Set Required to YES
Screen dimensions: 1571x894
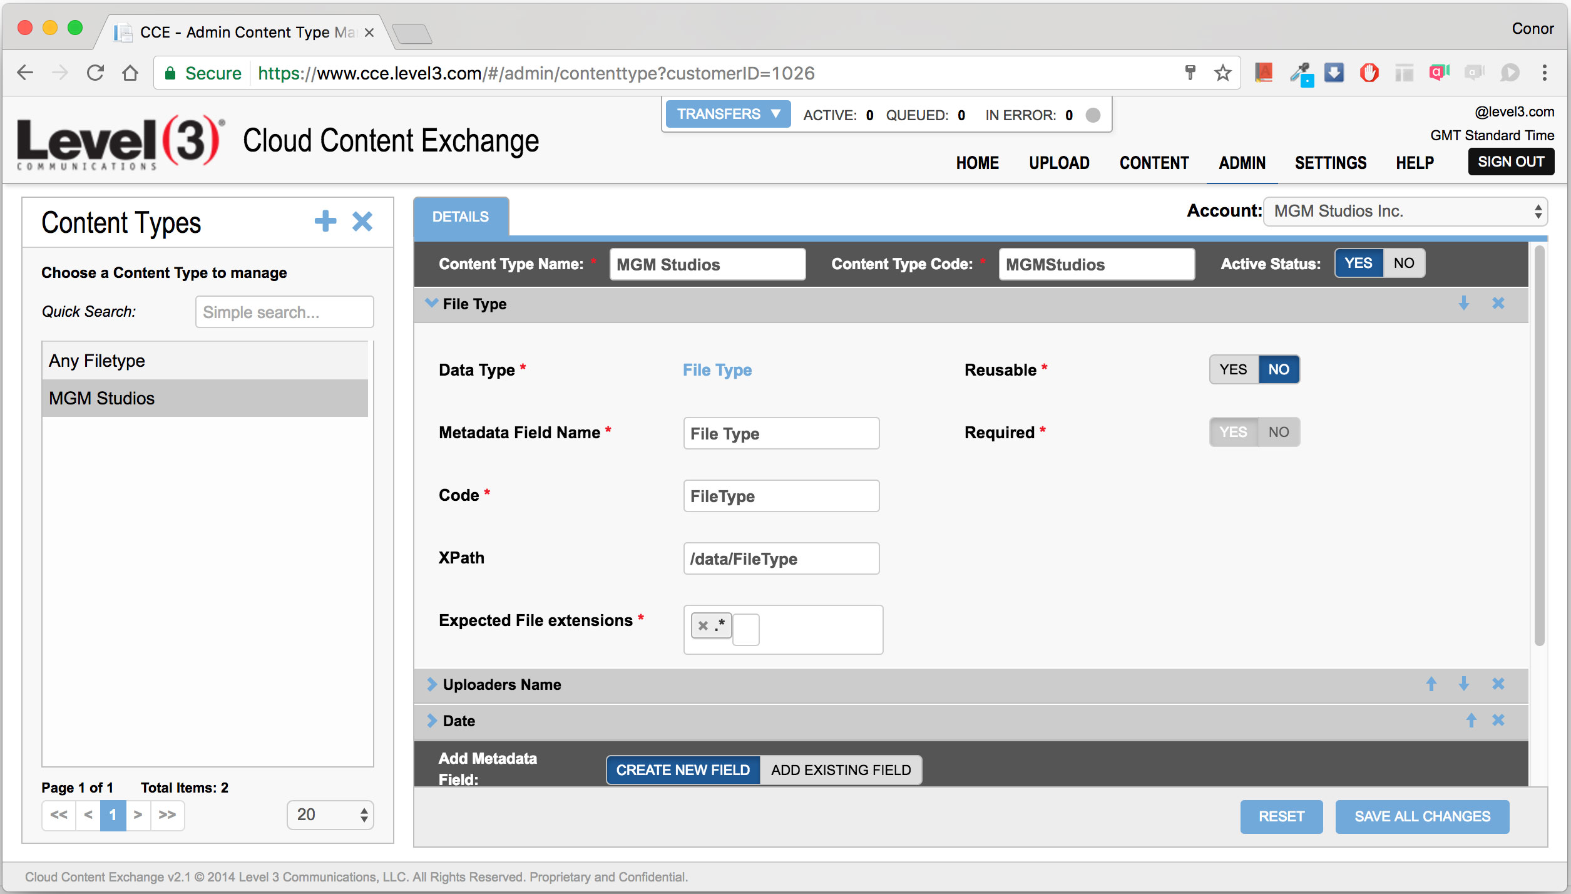pyautogui.click(x=1234, y=432)
